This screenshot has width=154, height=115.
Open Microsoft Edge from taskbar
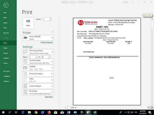(x=23, y=112)
